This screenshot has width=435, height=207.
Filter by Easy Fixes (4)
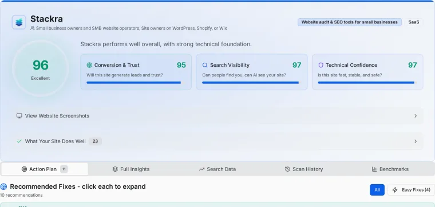click(x=411, y=190)
